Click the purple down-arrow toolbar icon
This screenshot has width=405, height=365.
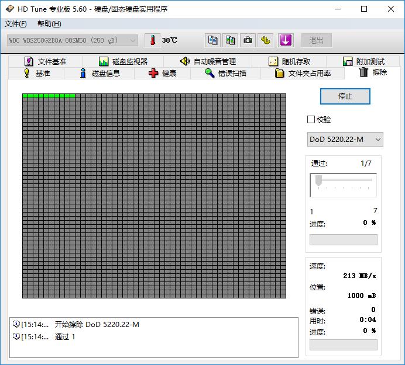click(x=285, y=40)
